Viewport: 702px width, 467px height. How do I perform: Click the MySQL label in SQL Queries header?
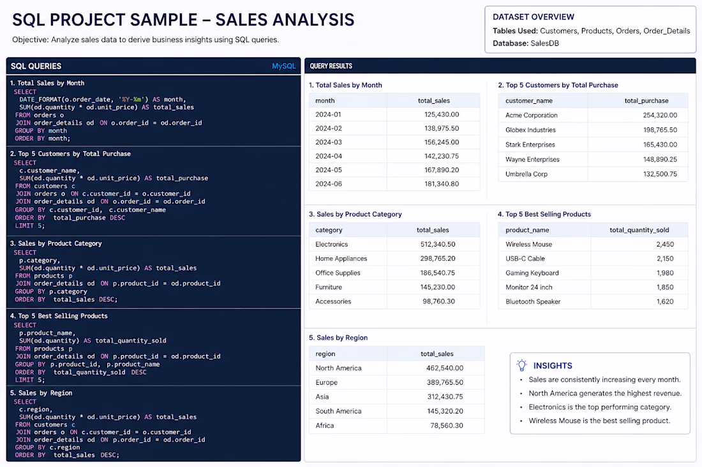tap(284, 66)
